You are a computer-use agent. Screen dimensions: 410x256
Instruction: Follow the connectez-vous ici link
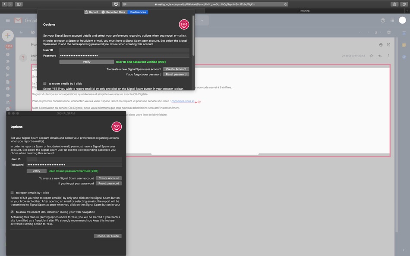[x=183, y=101]
